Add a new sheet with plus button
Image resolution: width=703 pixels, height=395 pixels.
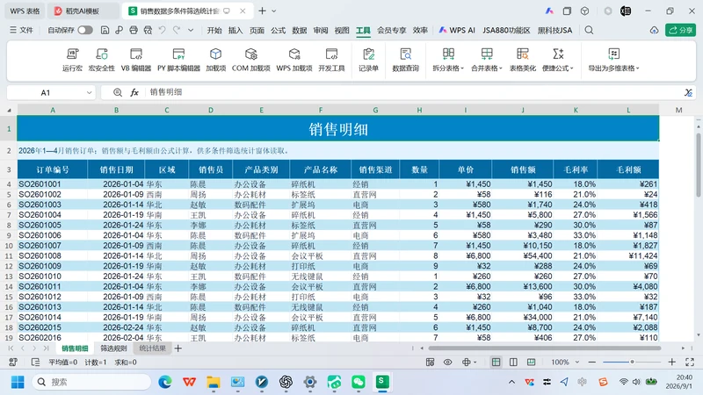pyautogui.click(x=178, y=348)
